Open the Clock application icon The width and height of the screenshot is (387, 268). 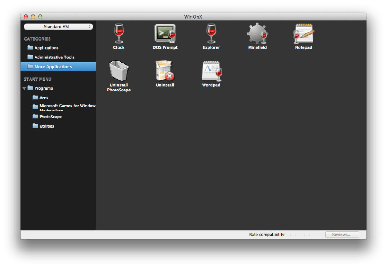pyautogui.click(x=119, y=33)
